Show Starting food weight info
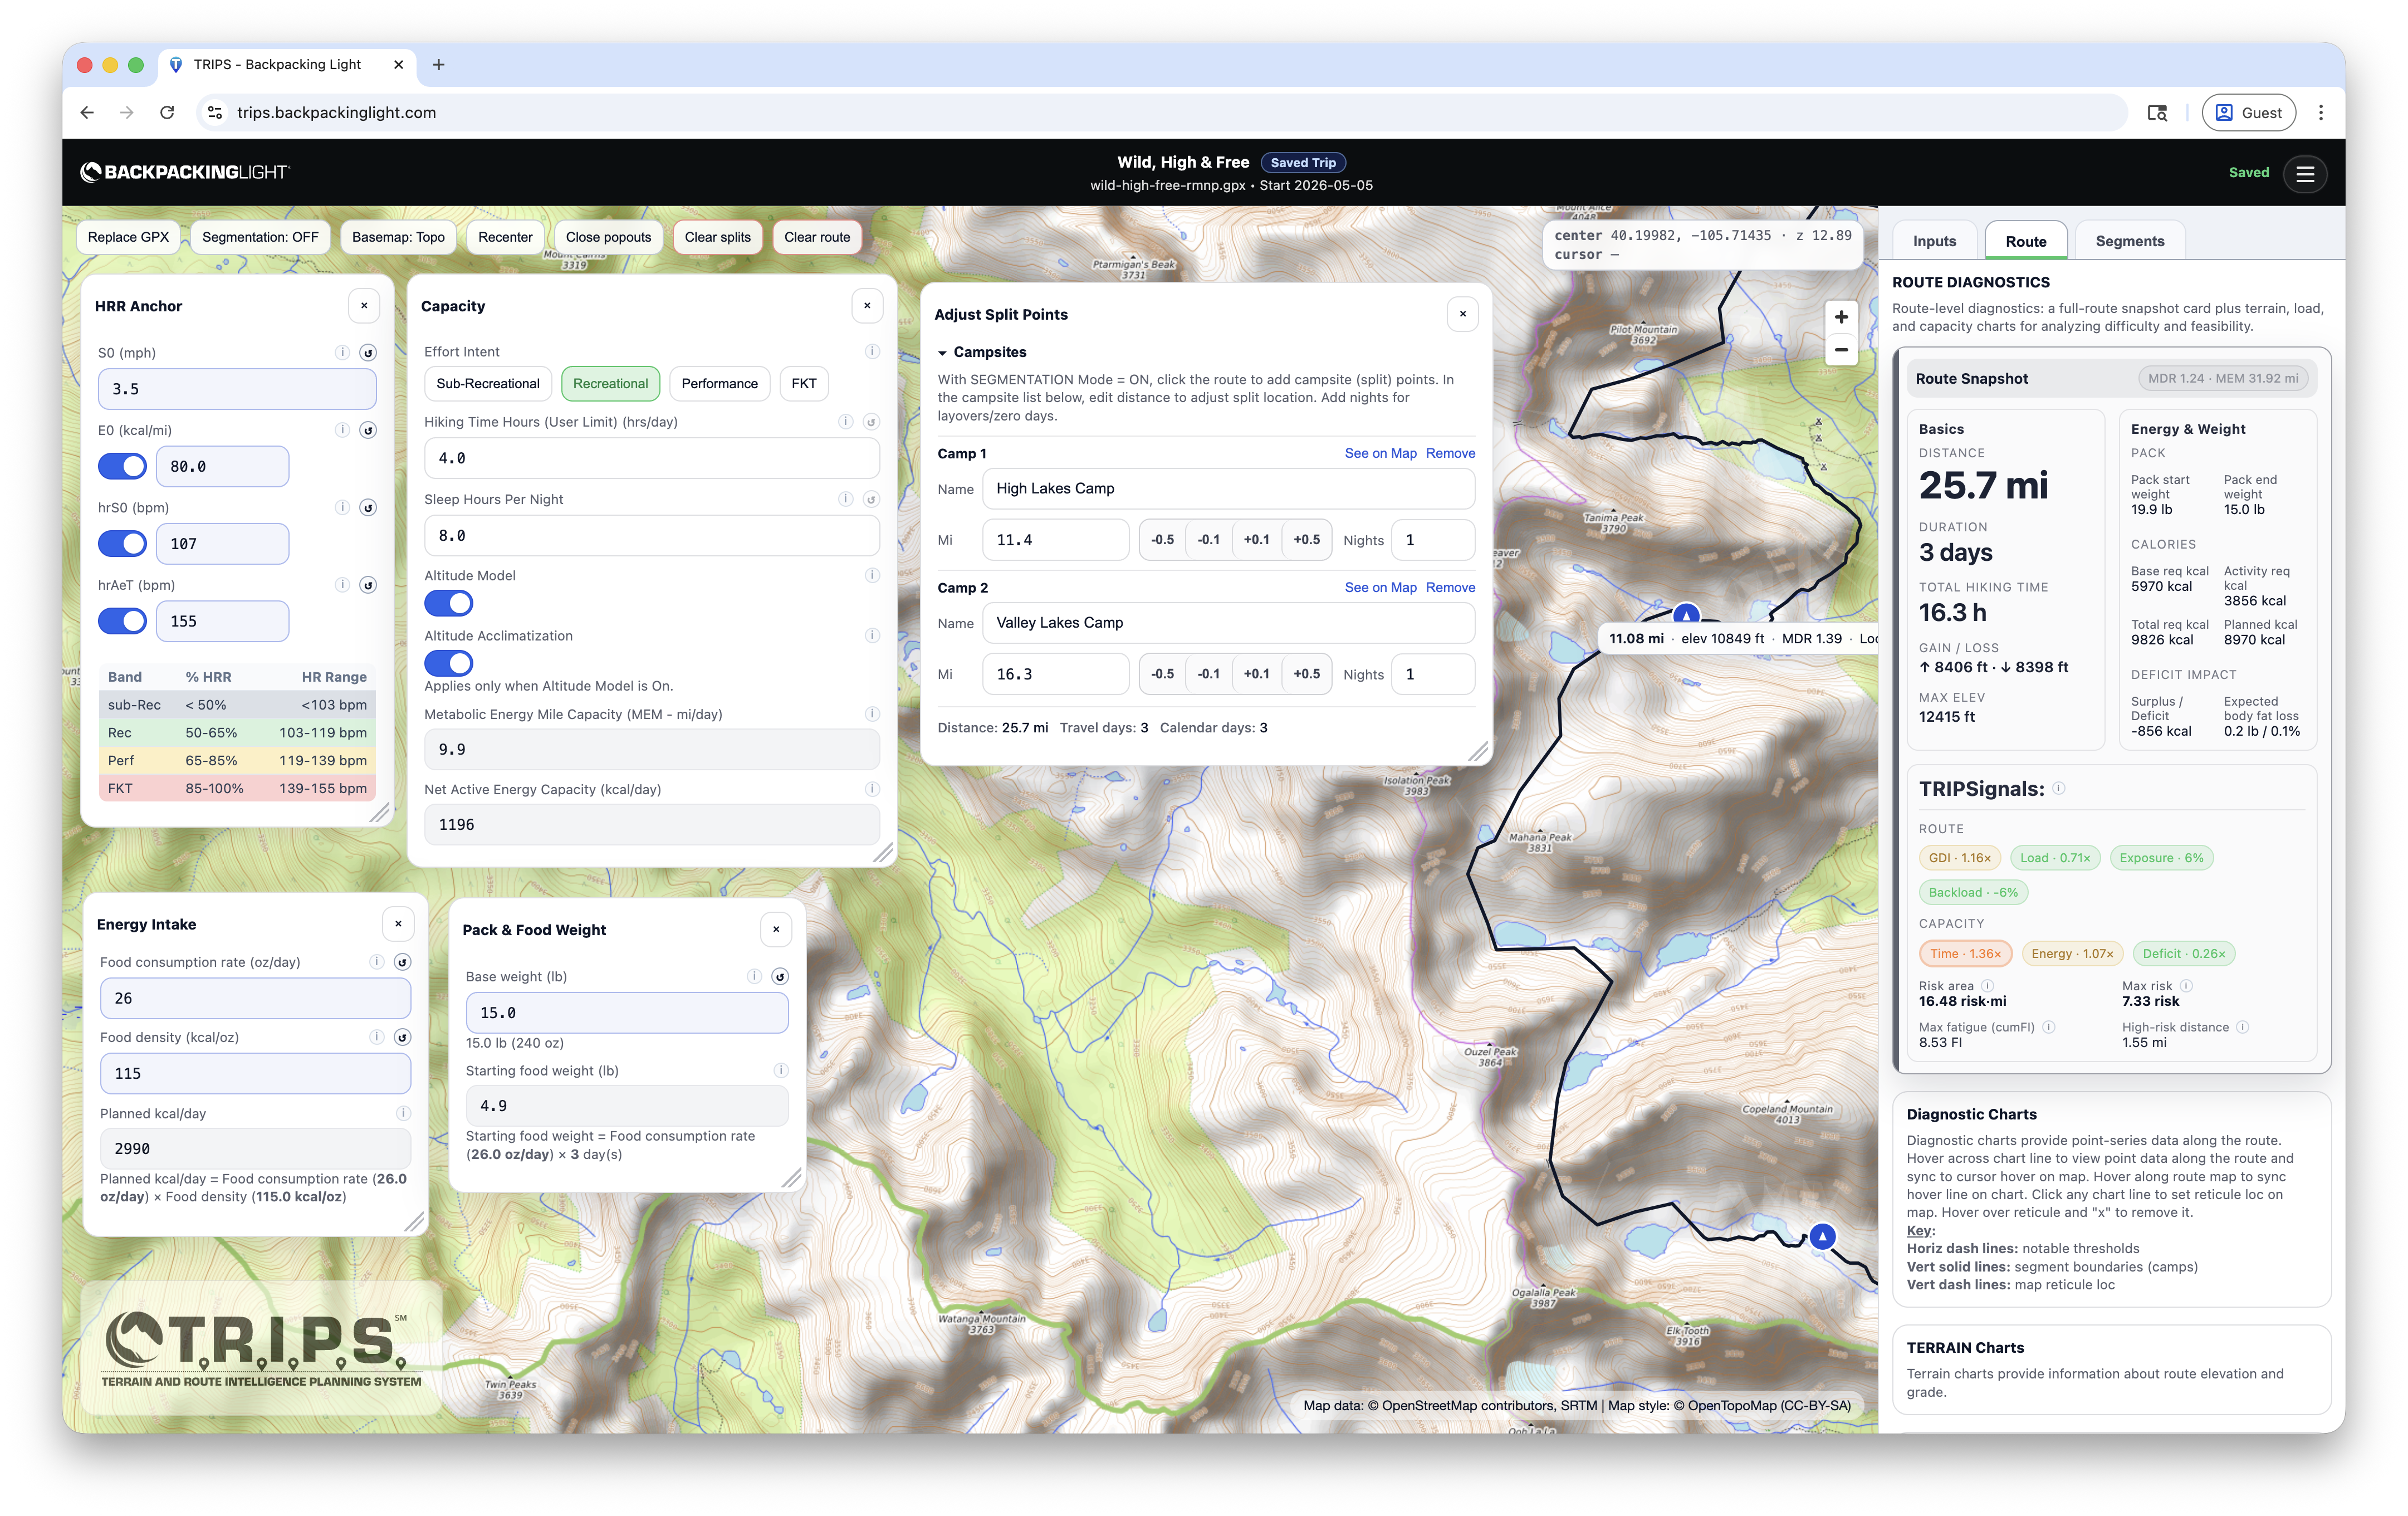 pos(780,1071)
